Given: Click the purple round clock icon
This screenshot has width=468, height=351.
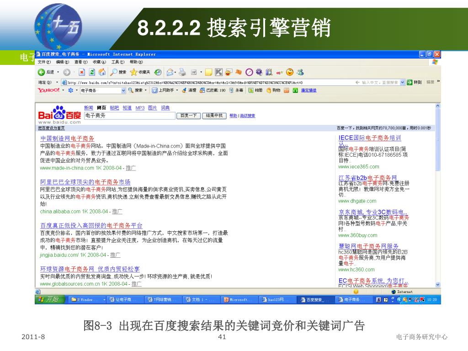Looking at the screenshot, I should coord(249,72).
